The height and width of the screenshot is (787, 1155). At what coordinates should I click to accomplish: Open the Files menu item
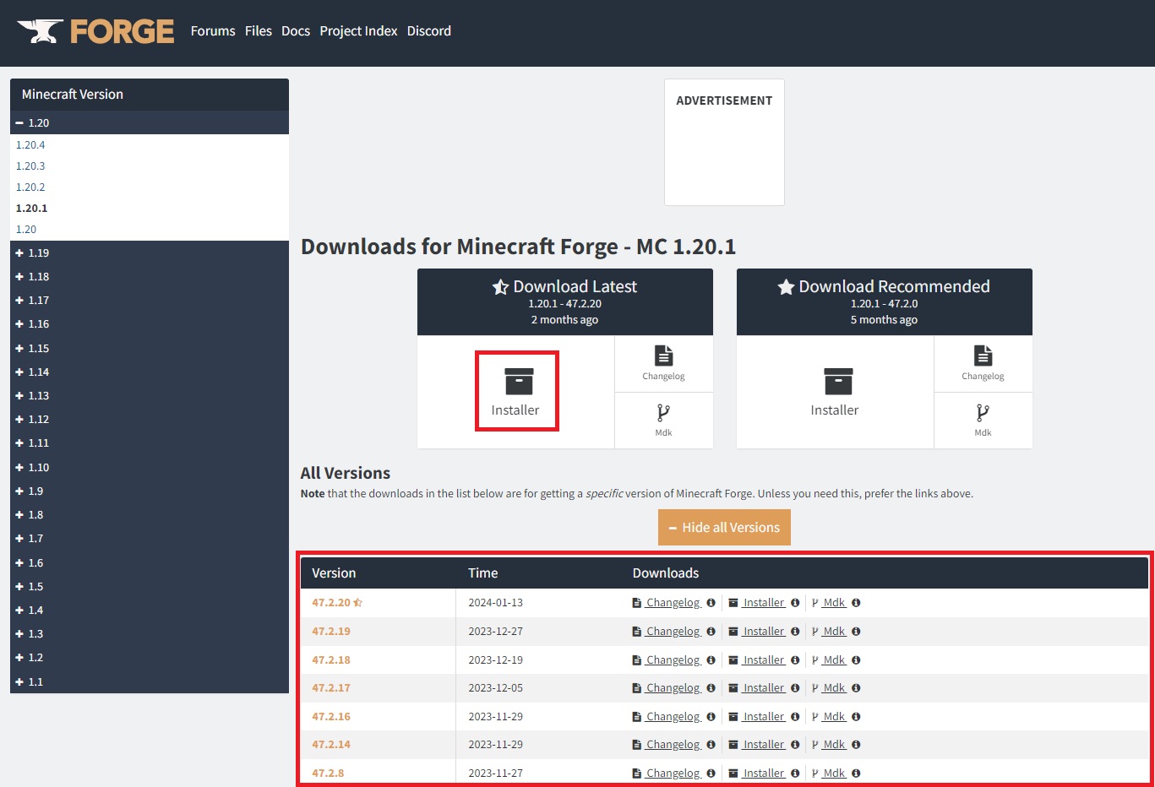[259, 31]
